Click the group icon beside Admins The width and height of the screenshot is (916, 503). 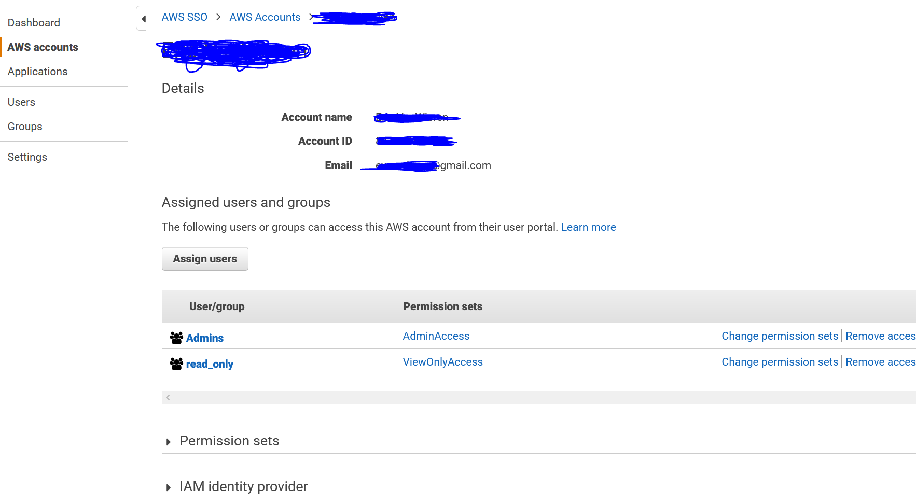(x=176, y=337)
